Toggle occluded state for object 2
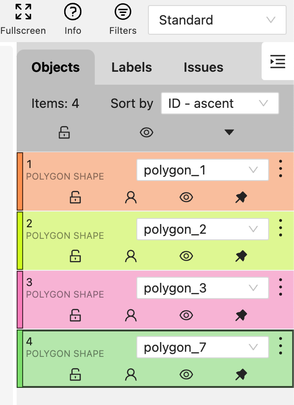The height and width of the screenshot is (405, 294). coord(131,256)
